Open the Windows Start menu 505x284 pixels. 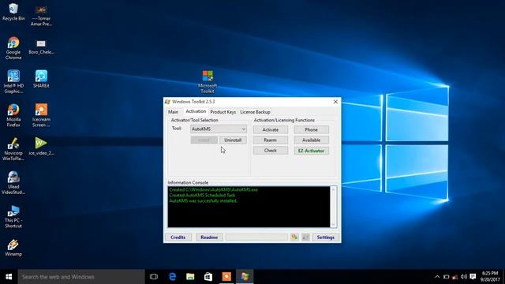tap(9, 277)
